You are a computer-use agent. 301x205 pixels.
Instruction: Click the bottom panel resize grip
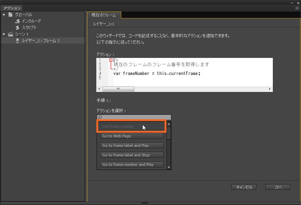point(145,203)
